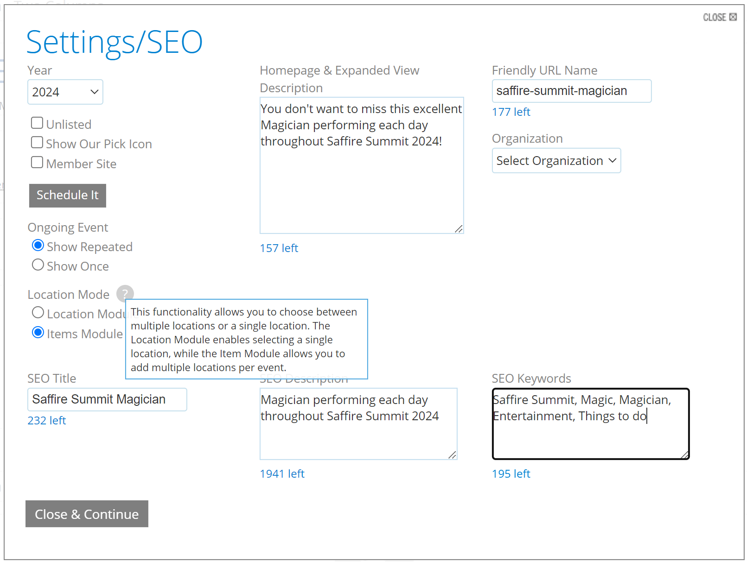Select the Show Repeated radio button
This screenshot has width=747, height=562.
tap(38, 245)
